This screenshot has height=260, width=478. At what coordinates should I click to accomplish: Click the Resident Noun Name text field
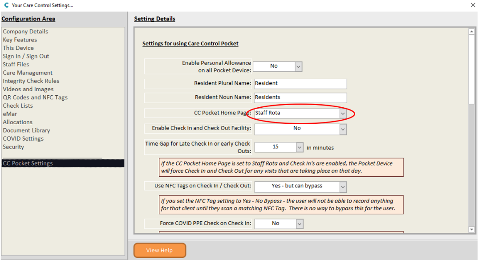click(300, 97)
